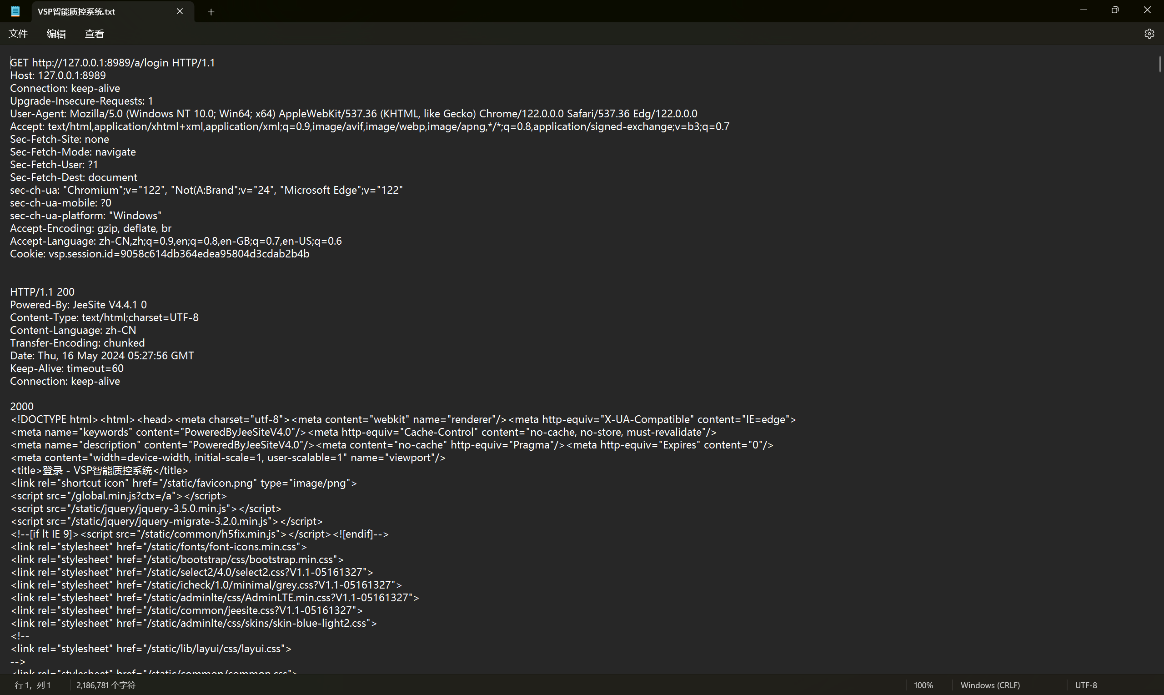Click the Keep-Alive: timeout=60 line
This screenshot has width=1164, height=695.
coord(67,368)
